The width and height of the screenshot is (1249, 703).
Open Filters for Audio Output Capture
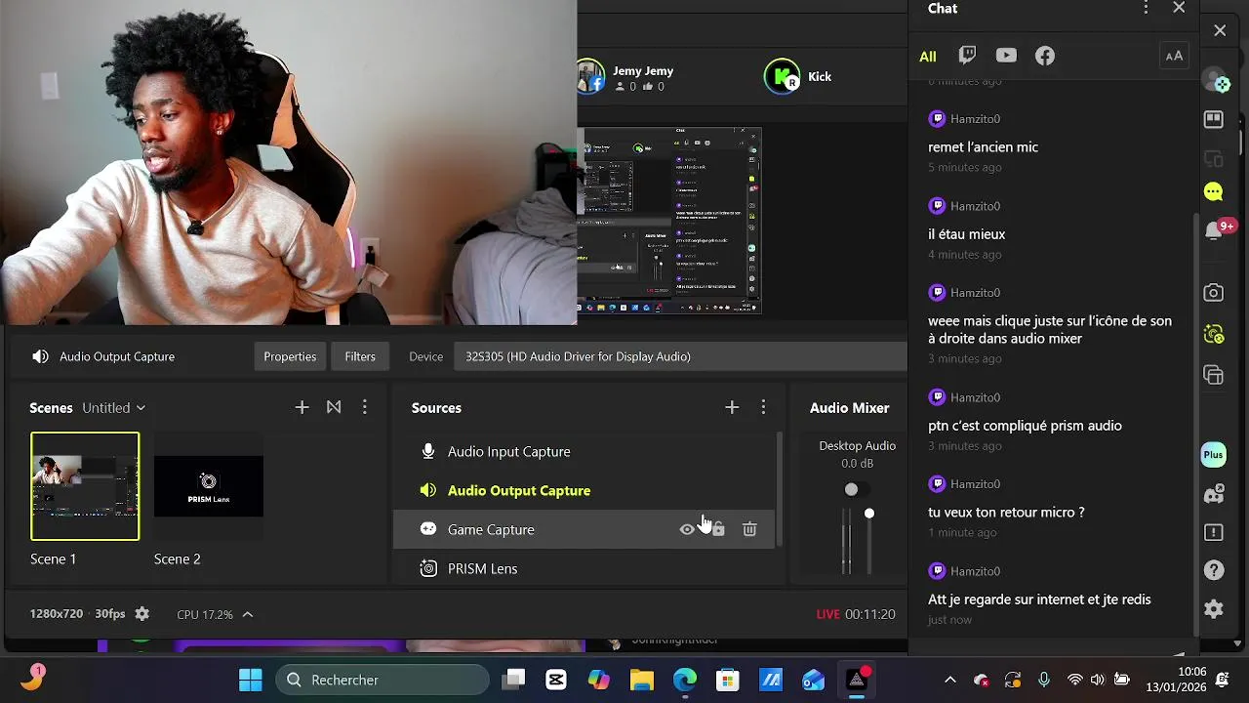coord(360,356)
